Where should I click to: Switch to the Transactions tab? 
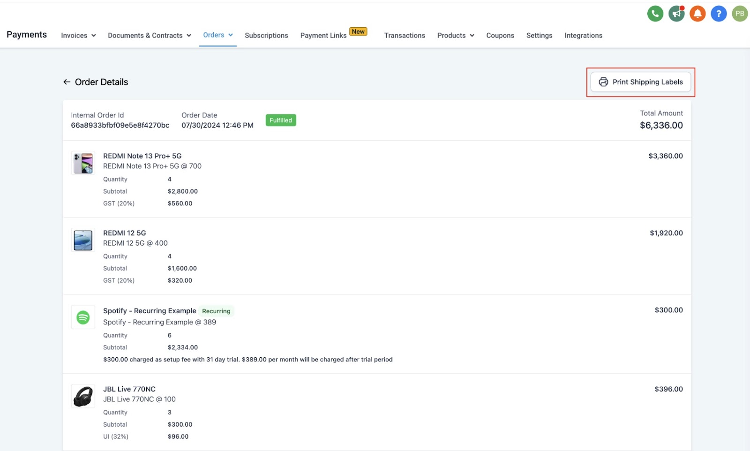405,36
